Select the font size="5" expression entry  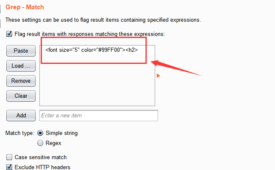[x=97, y=50]
